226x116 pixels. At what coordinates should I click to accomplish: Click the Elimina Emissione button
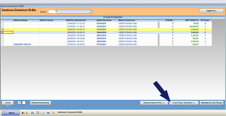pyautogui.click(x=40, y=103)
